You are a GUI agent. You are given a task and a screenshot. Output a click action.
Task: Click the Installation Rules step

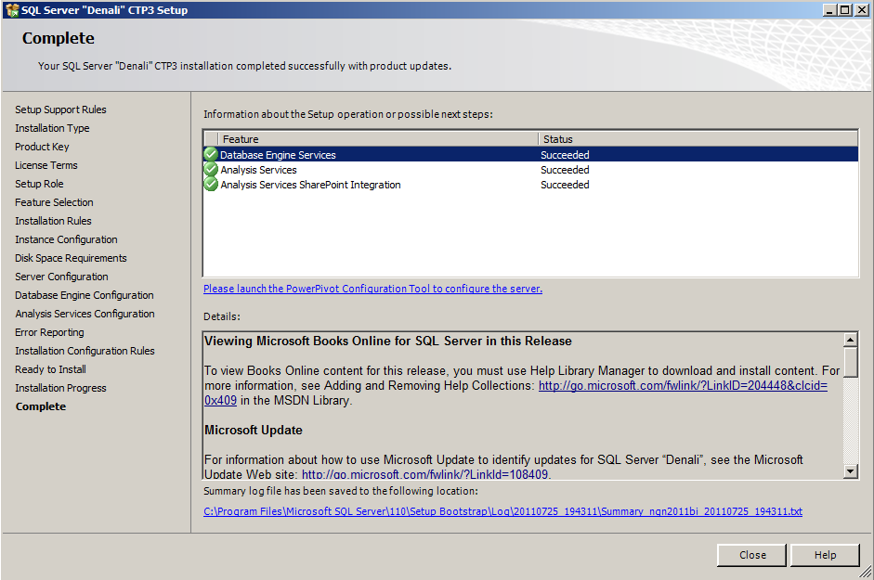point(53,221)
